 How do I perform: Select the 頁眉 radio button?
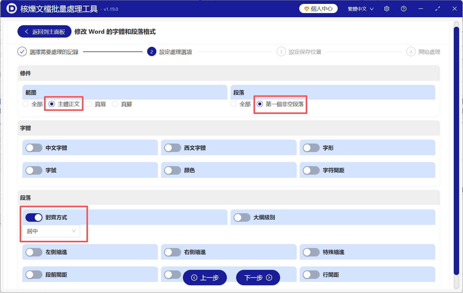coord(89,104)
